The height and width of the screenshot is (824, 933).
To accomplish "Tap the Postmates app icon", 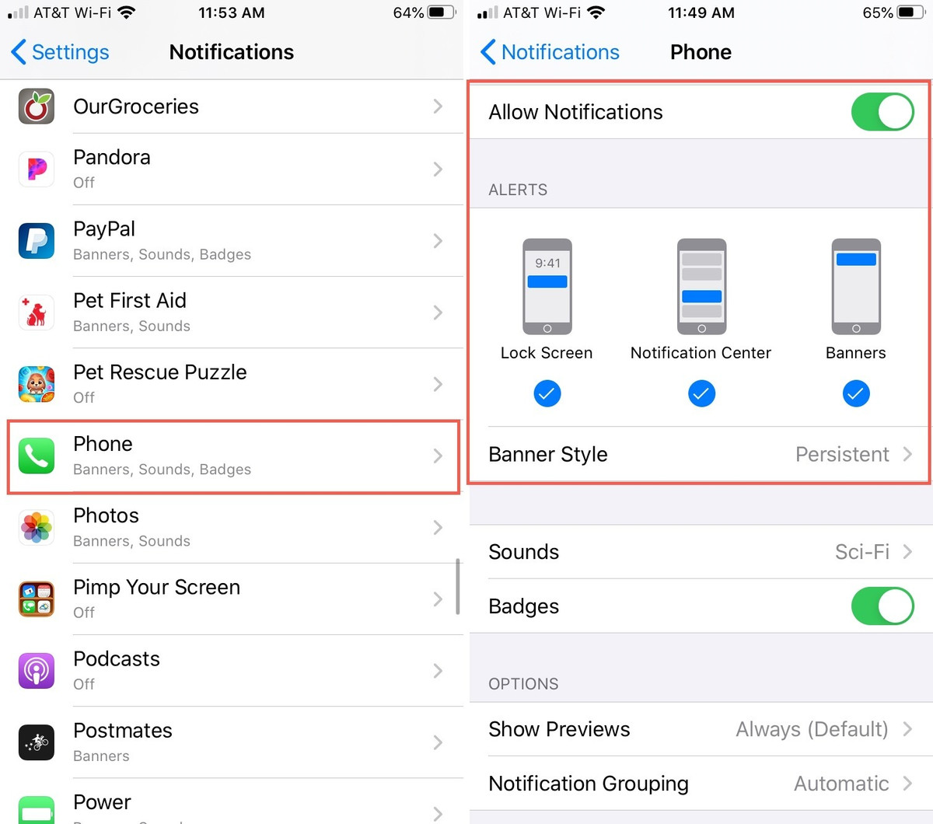I will point(37,742).
